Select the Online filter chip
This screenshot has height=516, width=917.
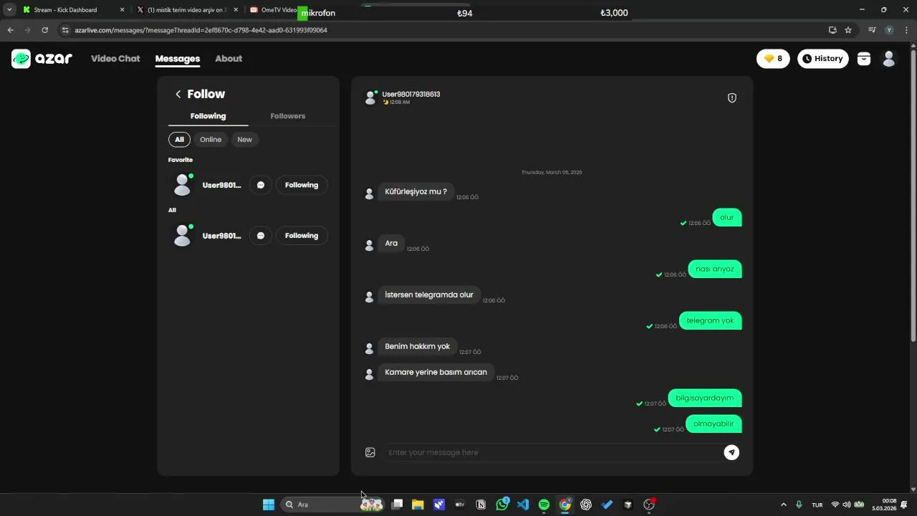[211, 139]
